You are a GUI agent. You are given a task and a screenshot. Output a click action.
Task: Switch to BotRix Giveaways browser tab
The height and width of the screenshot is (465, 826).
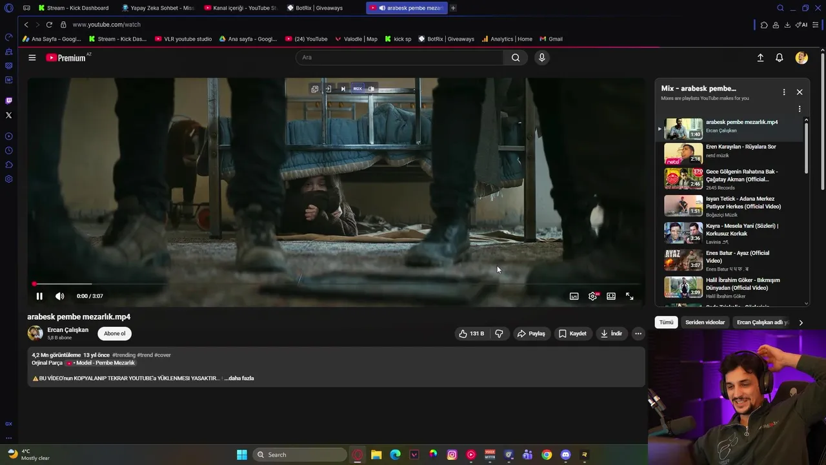tap(314, 8)
